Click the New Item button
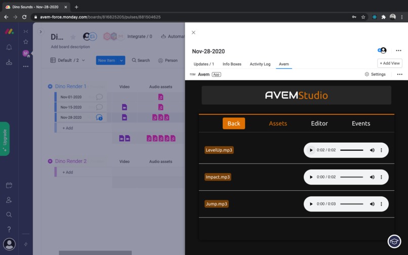 pos(107,60)
